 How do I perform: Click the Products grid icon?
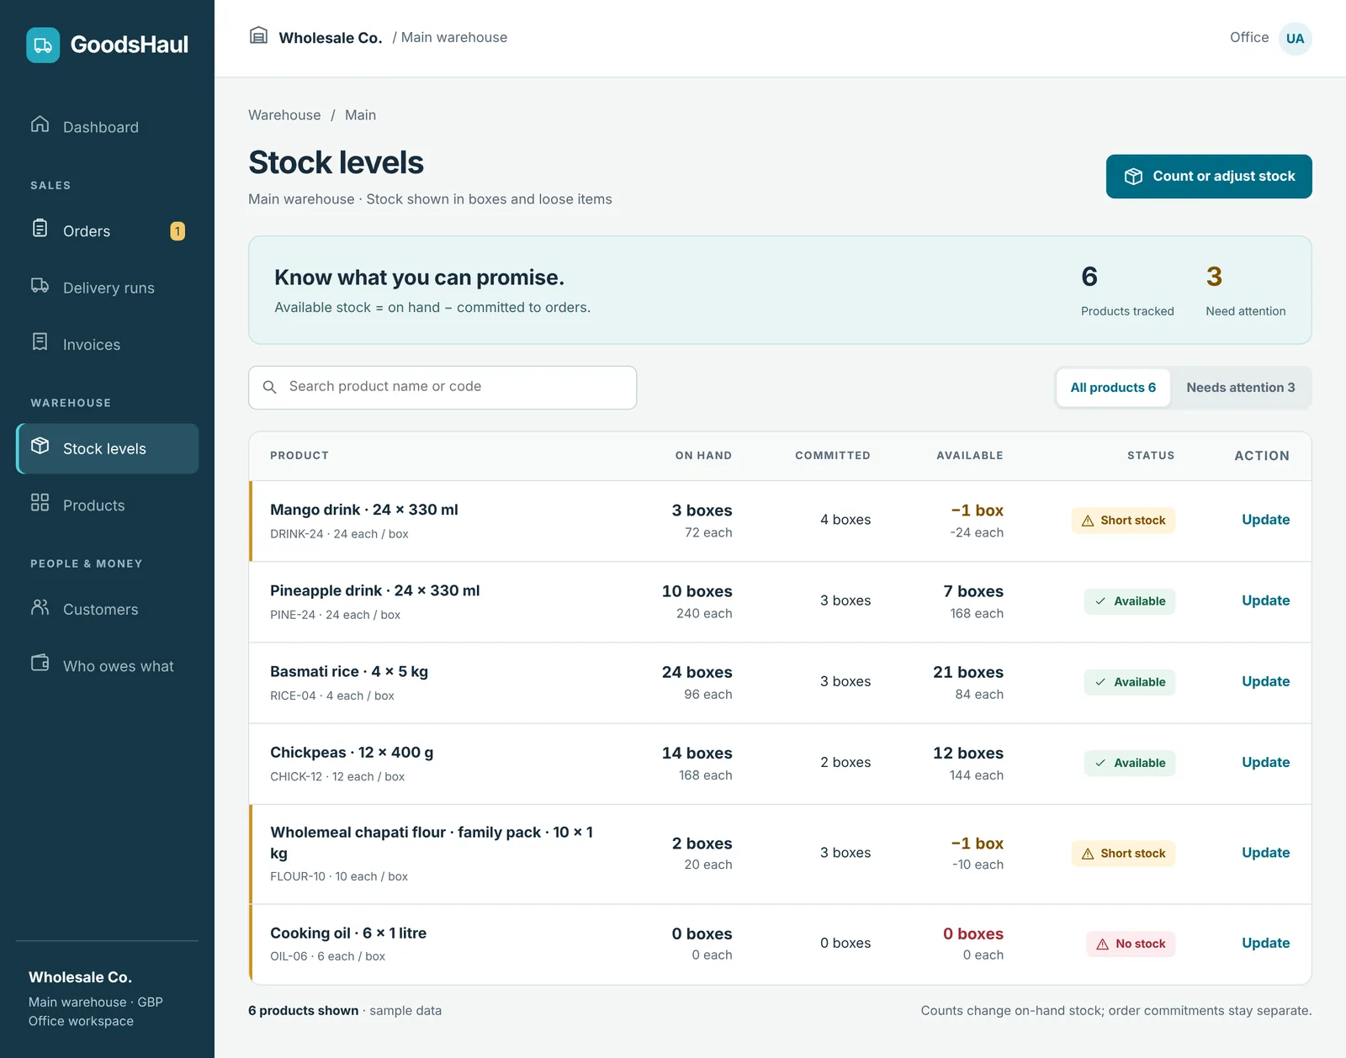pos(40,503)
